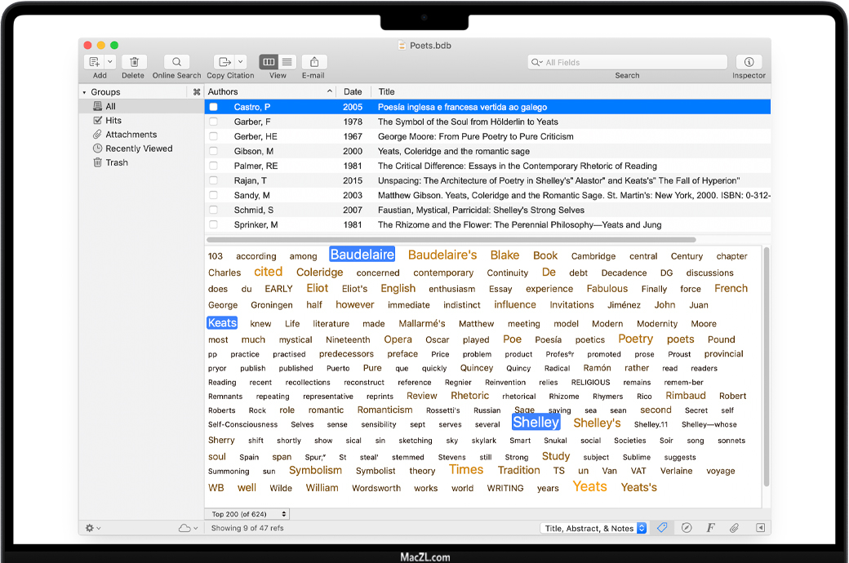Check the box next to Gibson, M
This screenshot has width=849, height=563.
(x=214, y=151)
